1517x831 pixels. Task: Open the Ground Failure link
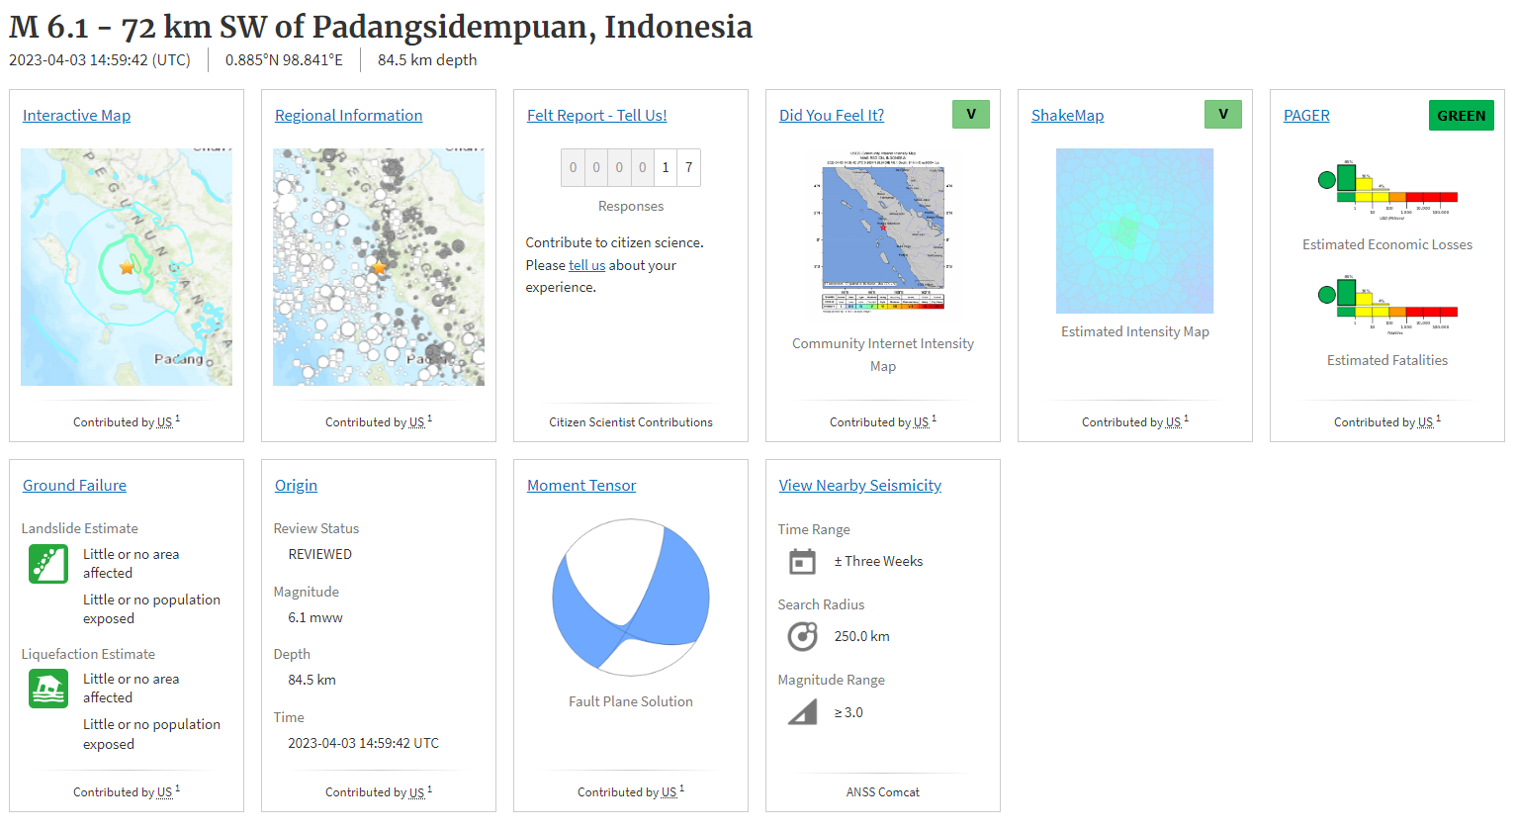point(74,486)
